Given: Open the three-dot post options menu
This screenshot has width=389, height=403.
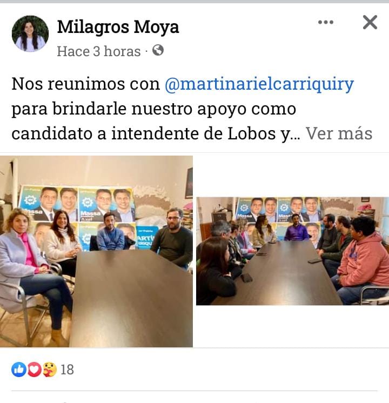Looking at the screenshot, I should 325,22.
